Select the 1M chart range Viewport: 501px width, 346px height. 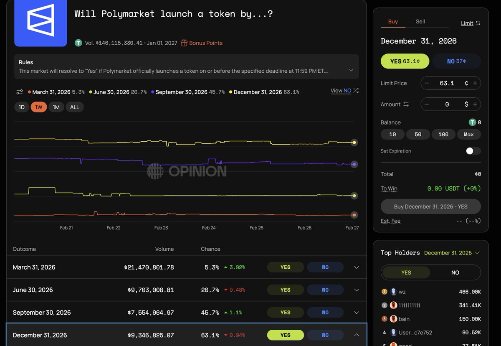pyautogui.click(x=56, y=107)
